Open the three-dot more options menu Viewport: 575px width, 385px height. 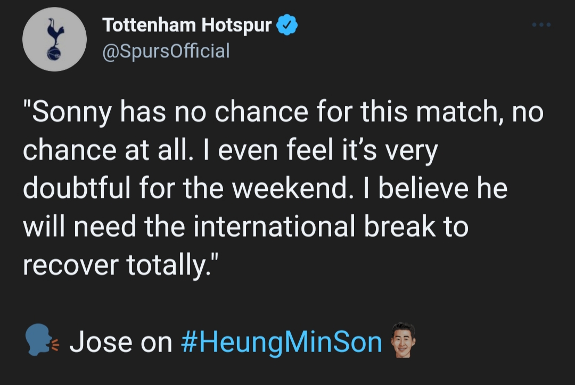click(x=542, y=25)
